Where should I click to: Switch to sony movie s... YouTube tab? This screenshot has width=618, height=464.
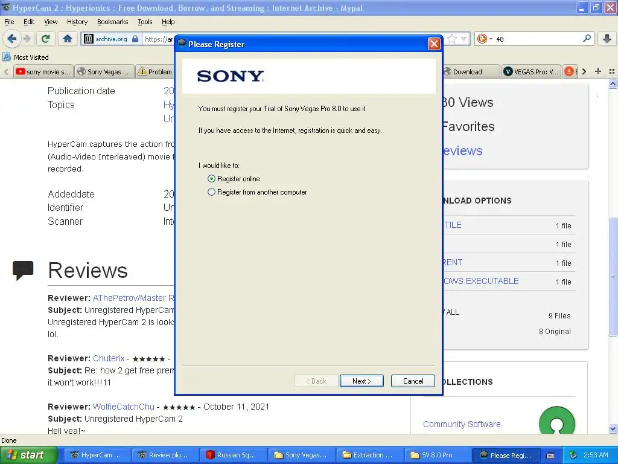(x=43, y=71)
